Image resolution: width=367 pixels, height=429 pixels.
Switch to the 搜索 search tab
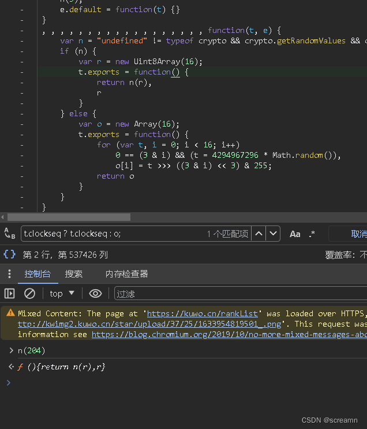[x=74, y=274]
